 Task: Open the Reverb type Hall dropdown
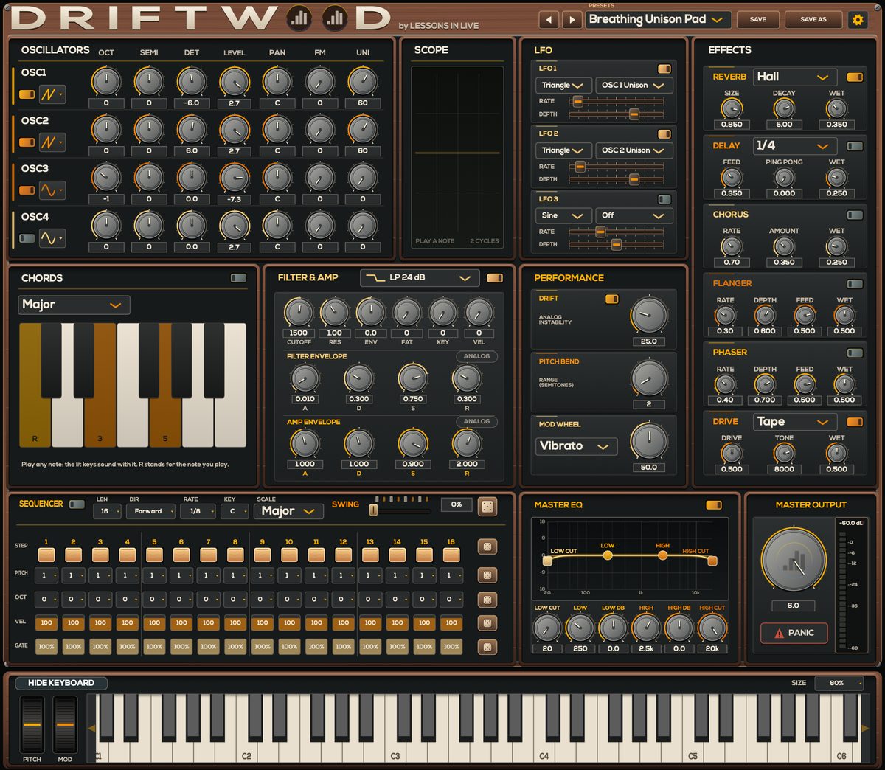pyautogui.click(x=794, y=77)
